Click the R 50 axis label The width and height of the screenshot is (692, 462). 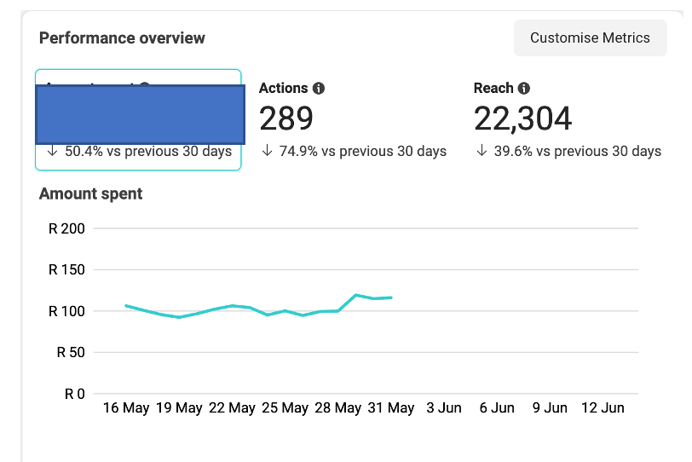71,352
